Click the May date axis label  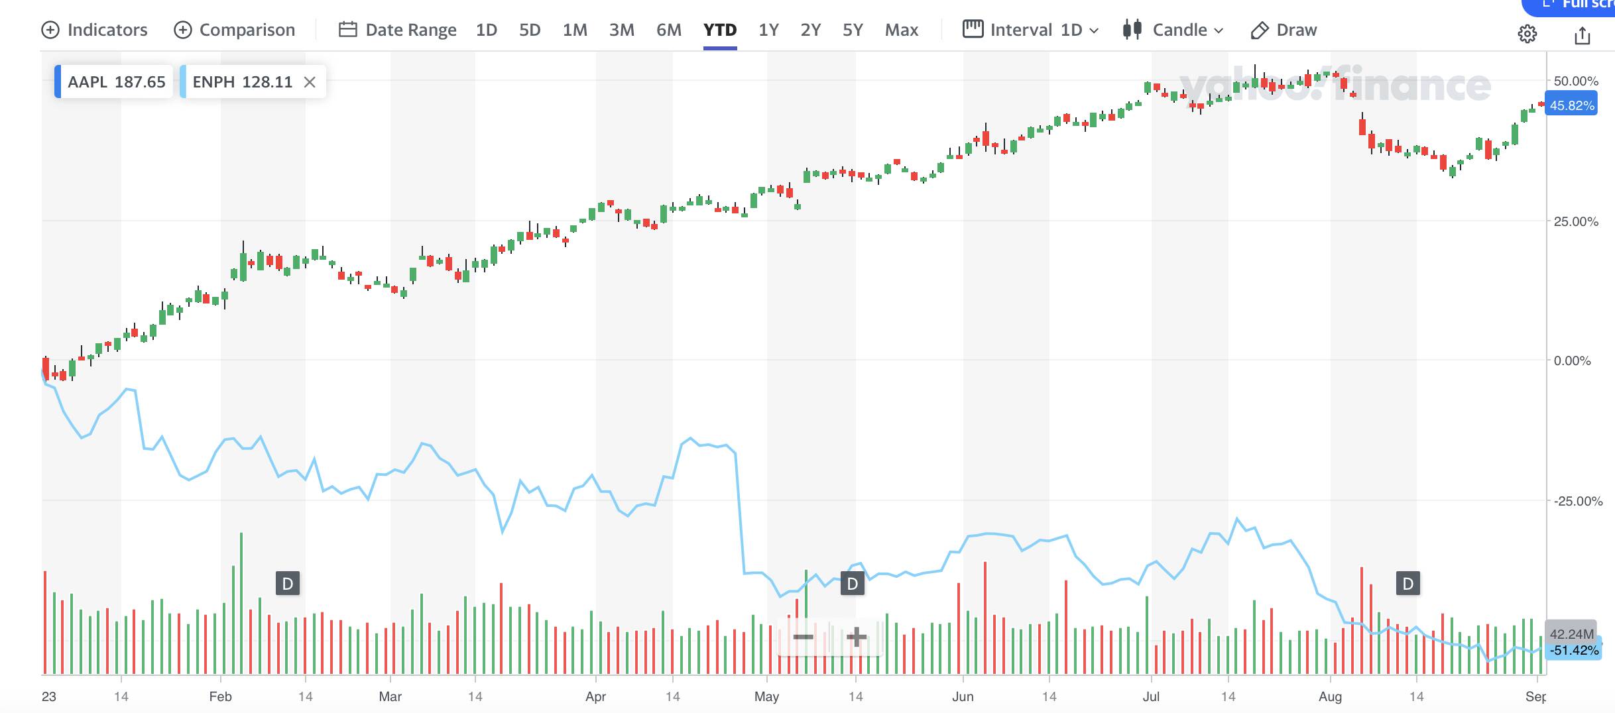click(766, 696)
